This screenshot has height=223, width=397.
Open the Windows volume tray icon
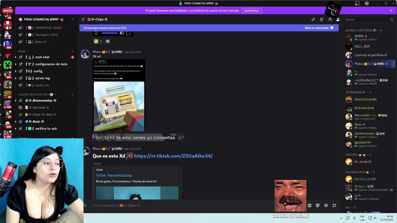tap(375, 218)
